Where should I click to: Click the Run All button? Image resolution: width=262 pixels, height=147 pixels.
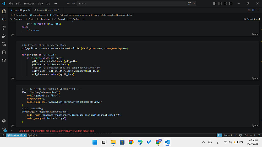tap(60, 19)
